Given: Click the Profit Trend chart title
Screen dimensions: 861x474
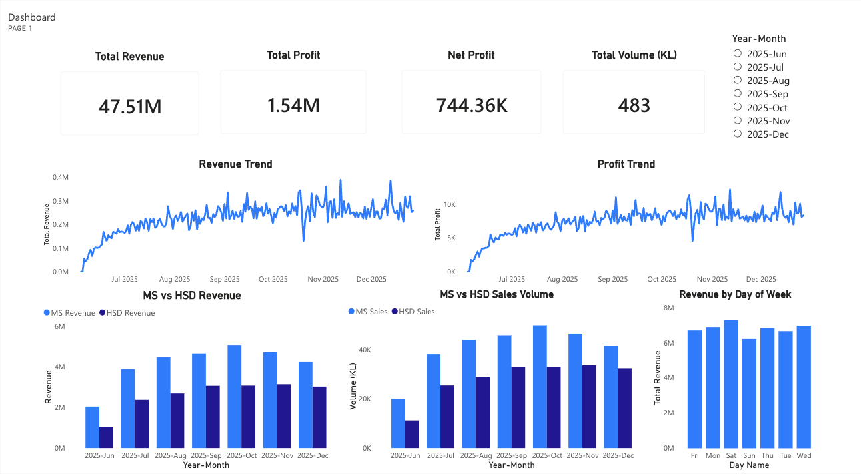Looking at the screenshot, I should 626,164.
